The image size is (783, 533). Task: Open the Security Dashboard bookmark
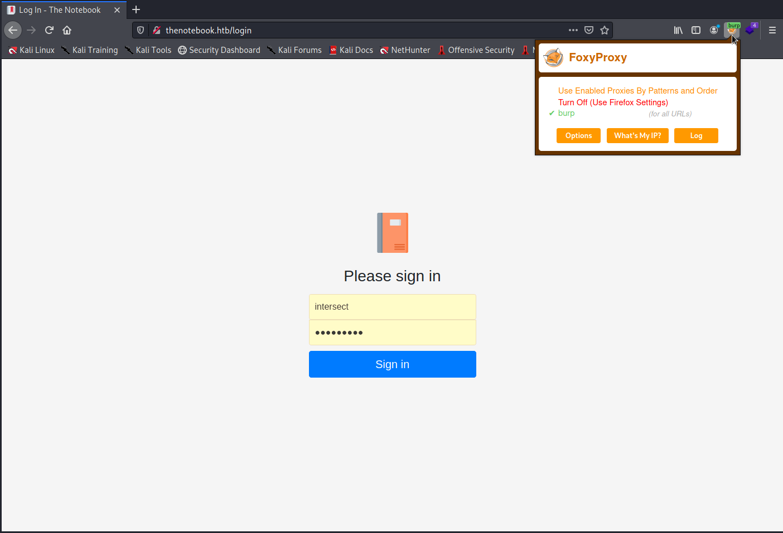pyautogui.click(x=219, y=50)
